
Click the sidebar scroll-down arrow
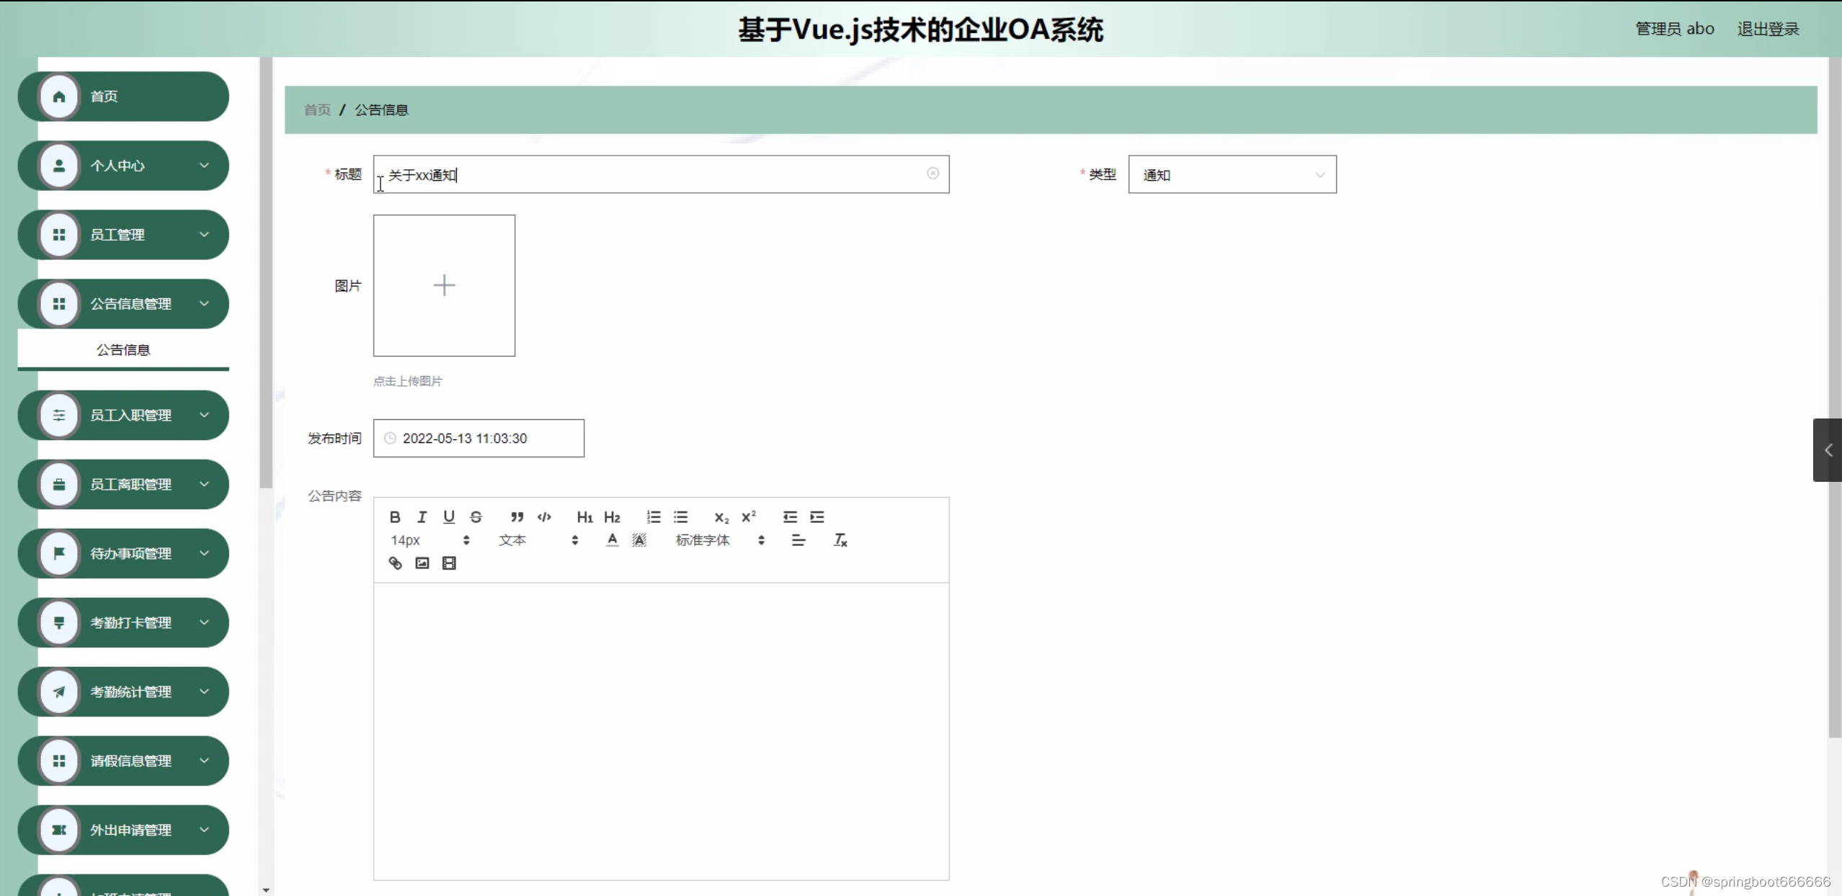coord(266,890)
